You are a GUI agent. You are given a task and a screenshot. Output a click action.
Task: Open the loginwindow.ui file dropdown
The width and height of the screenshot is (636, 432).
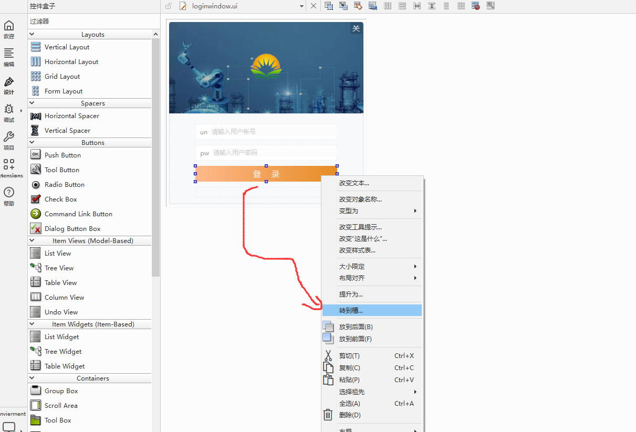click(301, 6)
